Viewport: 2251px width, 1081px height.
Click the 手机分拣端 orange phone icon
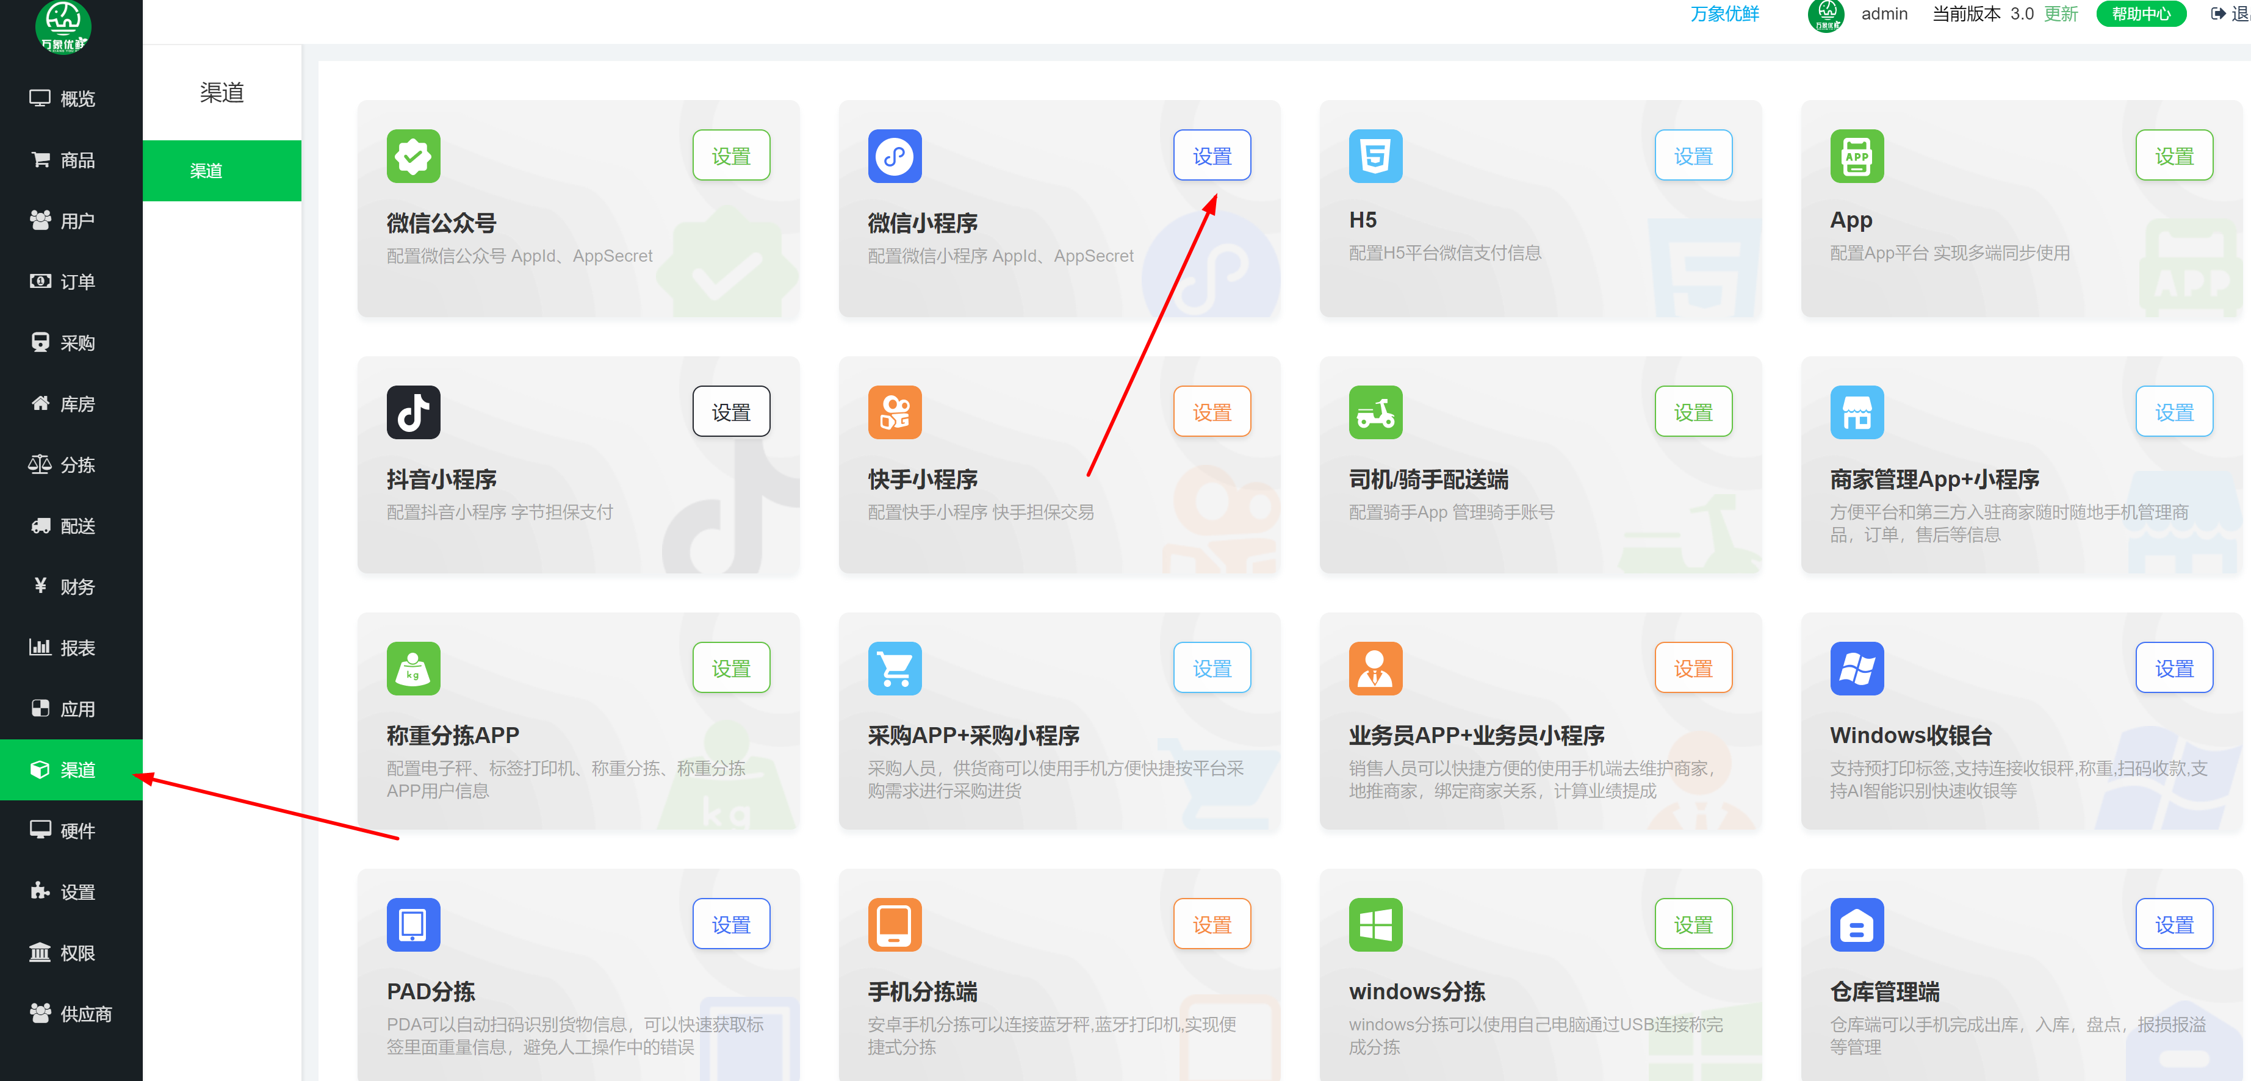tap(894, 925)
